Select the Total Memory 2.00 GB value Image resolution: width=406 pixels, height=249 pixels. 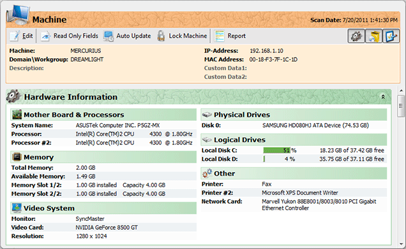pos(86,168)
